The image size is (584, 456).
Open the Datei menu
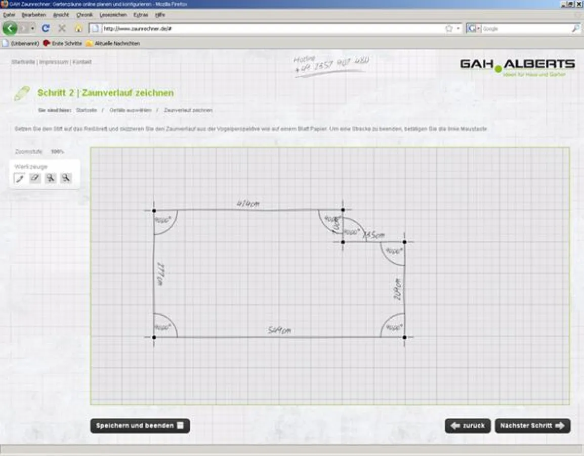(9, 15)
